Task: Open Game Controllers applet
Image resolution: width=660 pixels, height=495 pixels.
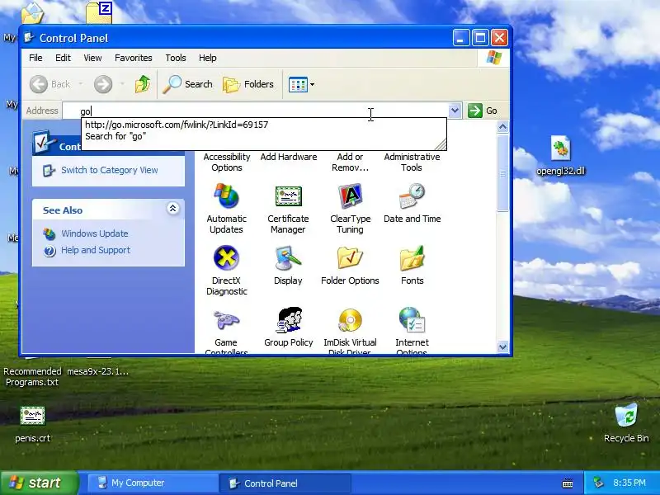Action: coord(226,330)
